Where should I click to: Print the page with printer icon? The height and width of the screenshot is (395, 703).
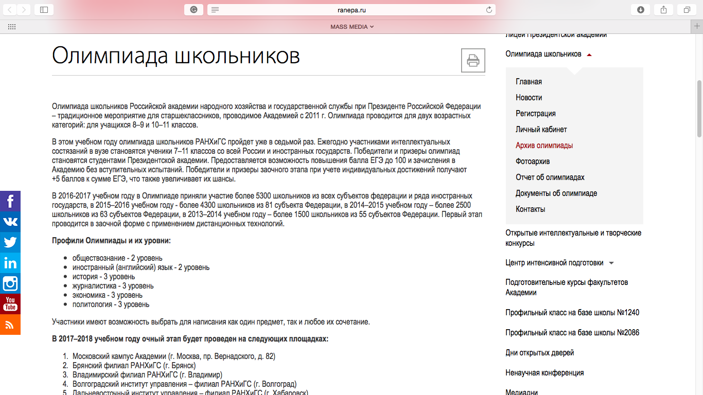click(473, 61)
